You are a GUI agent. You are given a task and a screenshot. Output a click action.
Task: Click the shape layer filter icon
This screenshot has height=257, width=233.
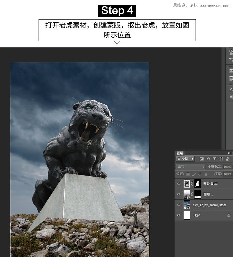point(221,159)
